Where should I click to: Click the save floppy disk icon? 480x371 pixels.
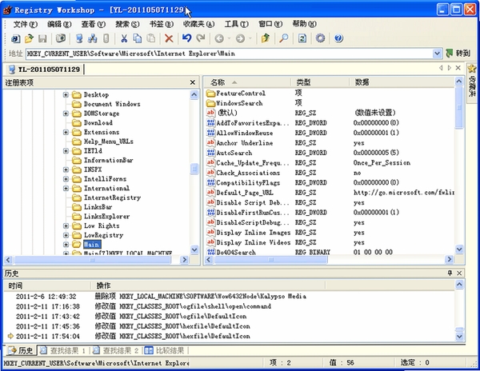42,38
